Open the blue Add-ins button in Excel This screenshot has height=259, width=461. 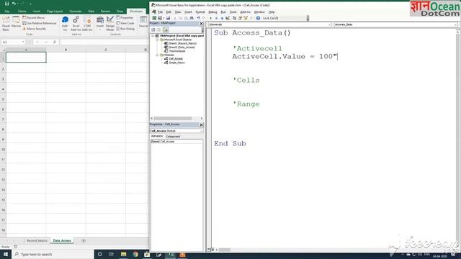(x=65, y=24)
